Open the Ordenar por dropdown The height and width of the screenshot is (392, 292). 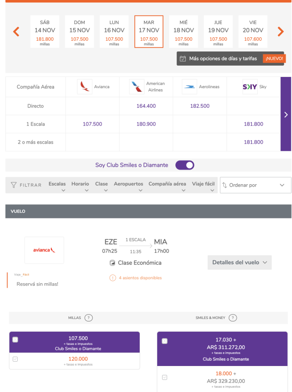(256, 185)
